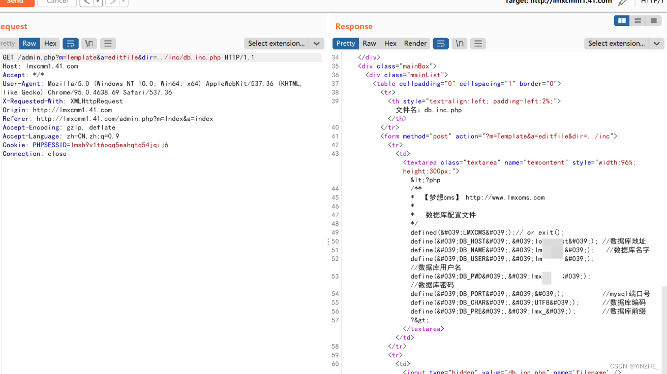The width and height of the screenshot is (667, 374).
Task: Click the Response pane vertical scrollbar
Action: [x=663, y=330]
